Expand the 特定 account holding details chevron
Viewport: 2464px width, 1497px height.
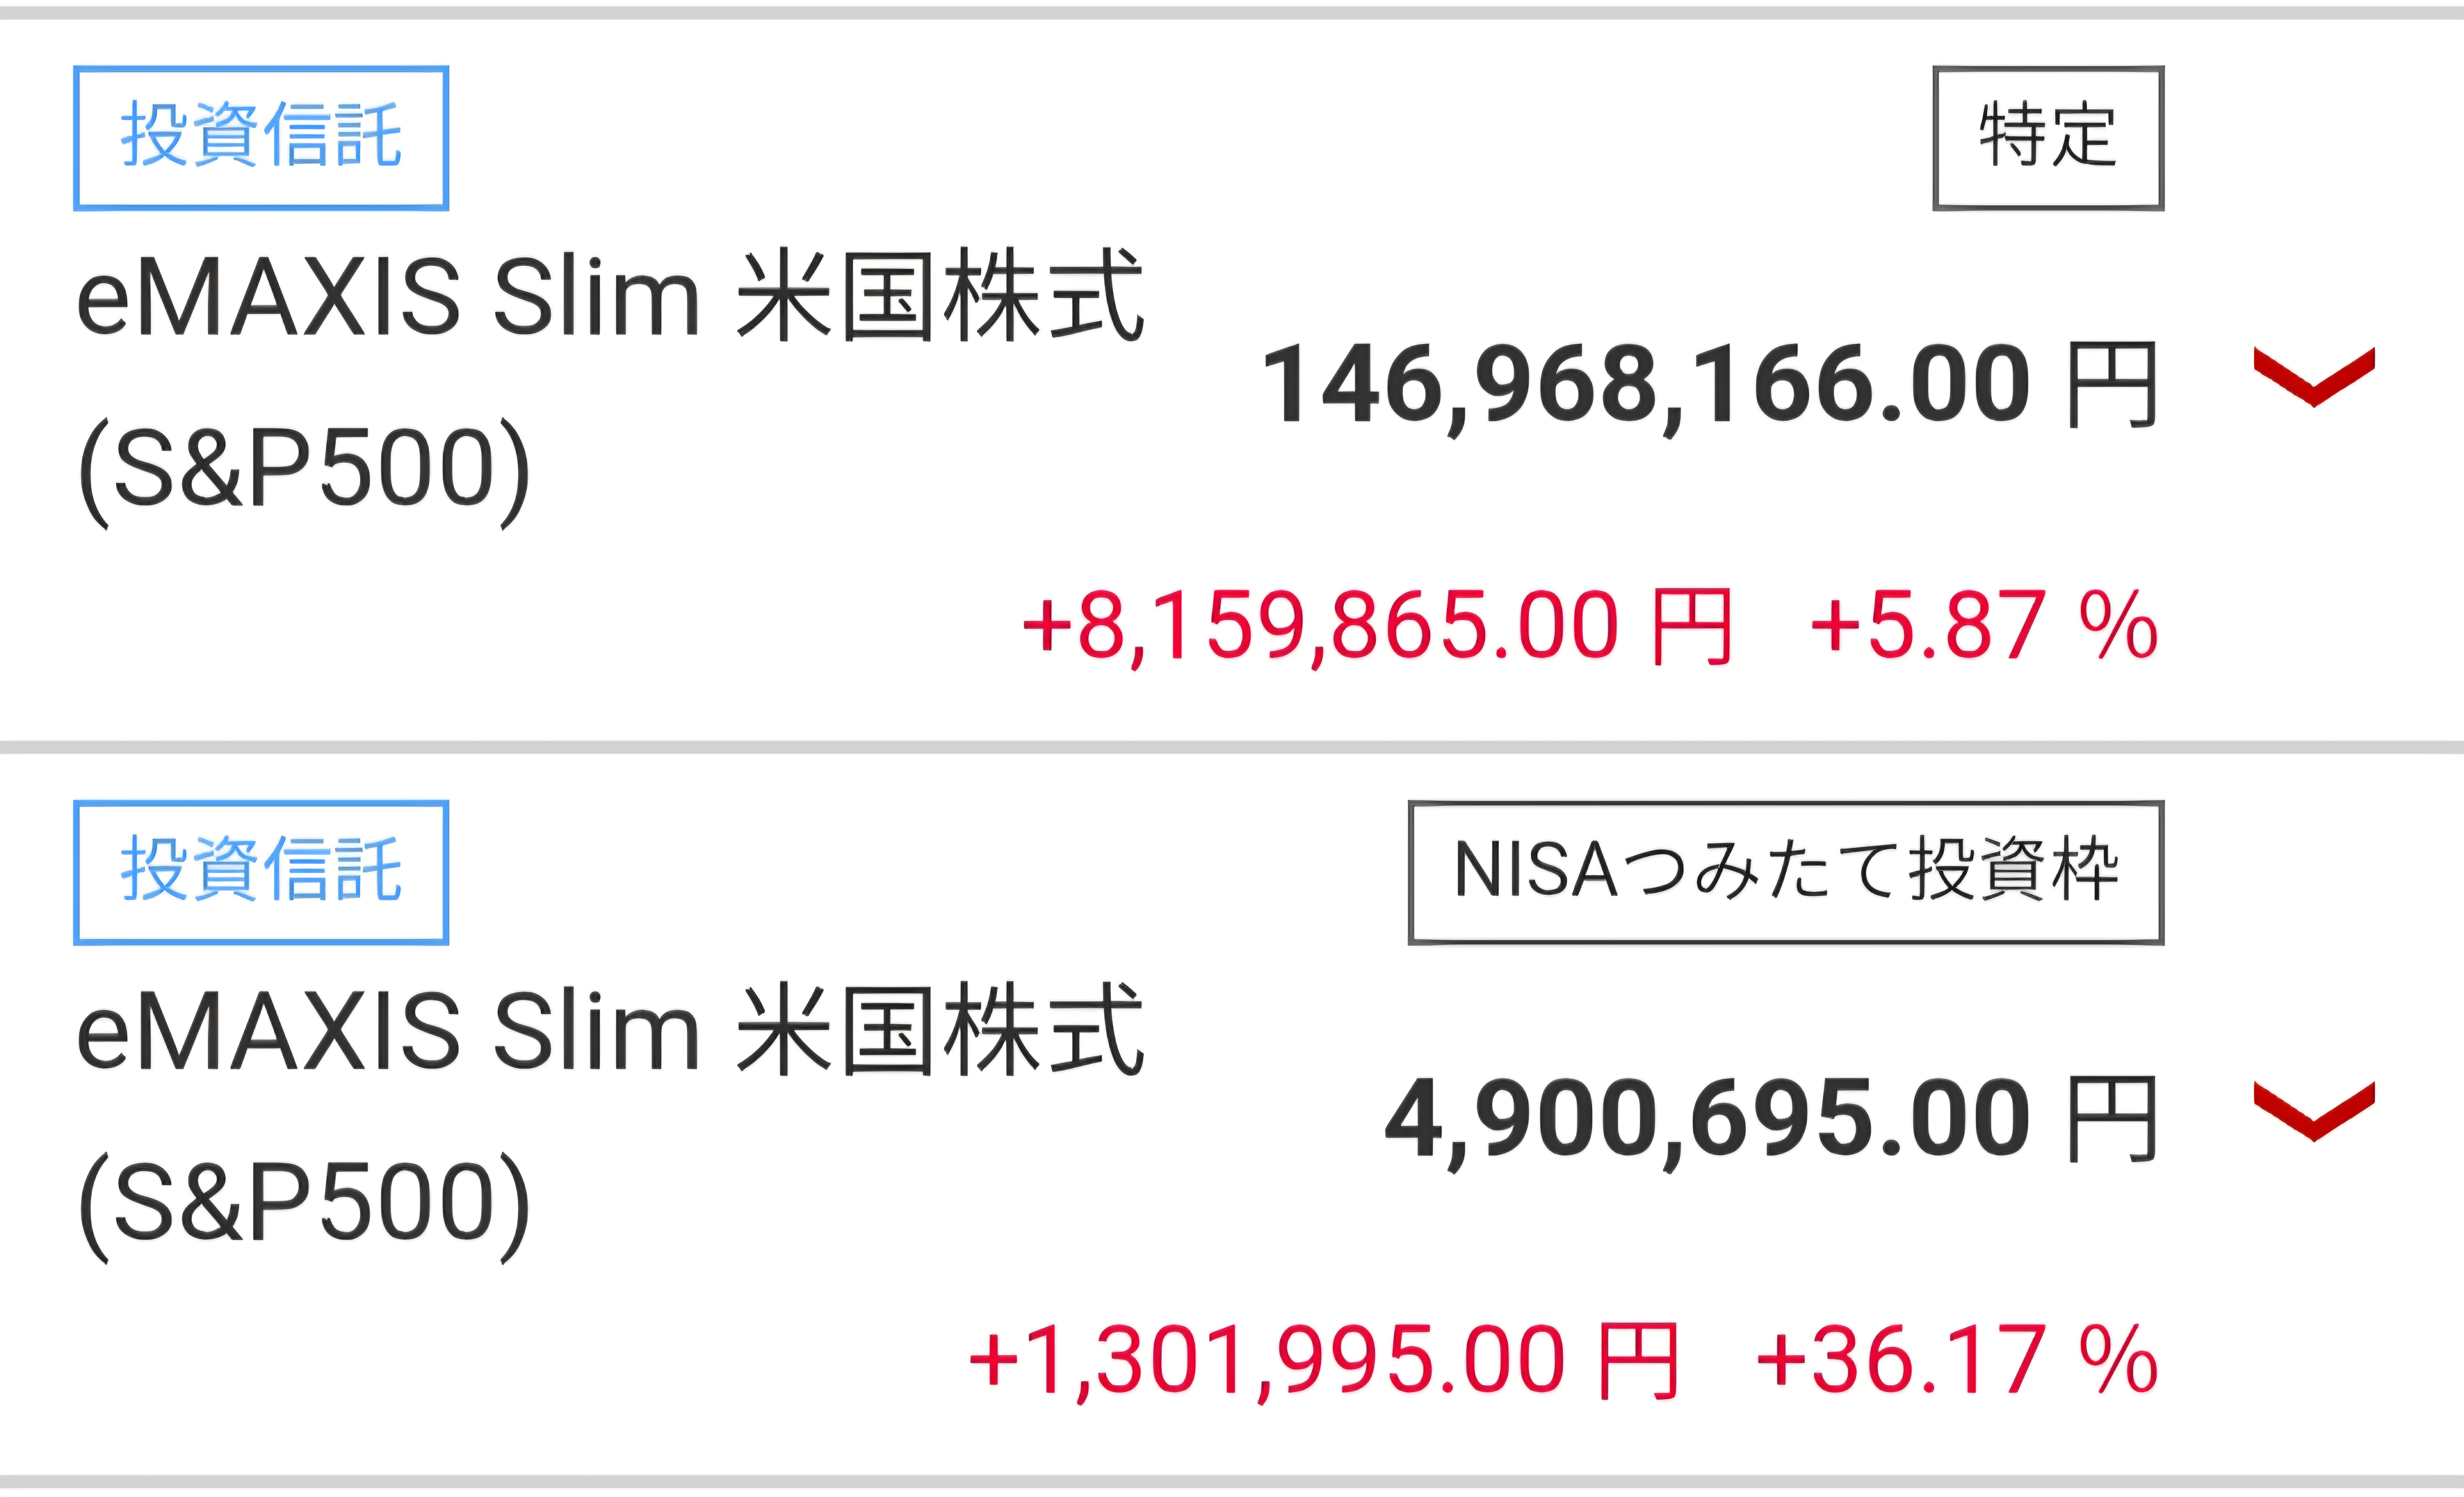coord(2313,377)
